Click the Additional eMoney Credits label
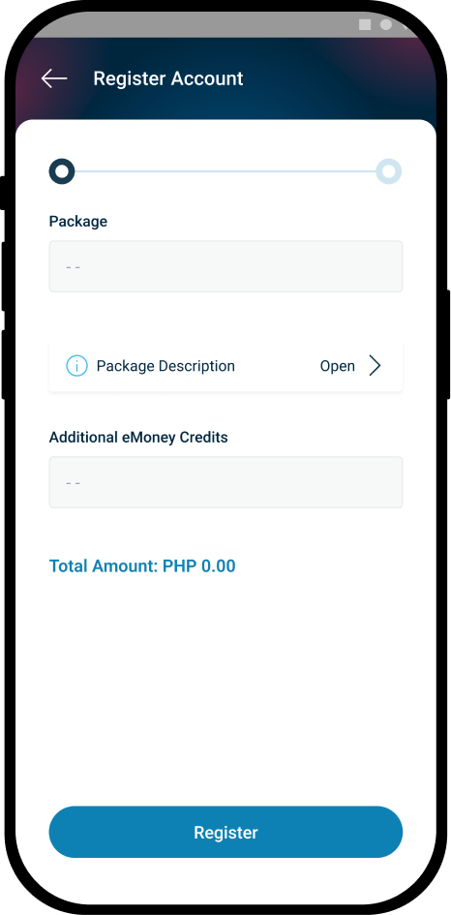The image size is (451, 915). point(138,437)
